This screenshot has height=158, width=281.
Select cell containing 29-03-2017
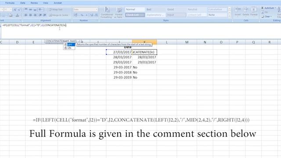tap(119, 67)
